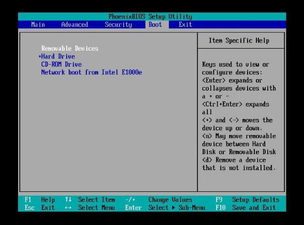Click the up-down arrows Select Item hint
The height and width of the screenshot is (225, 304).
(90, 200)
